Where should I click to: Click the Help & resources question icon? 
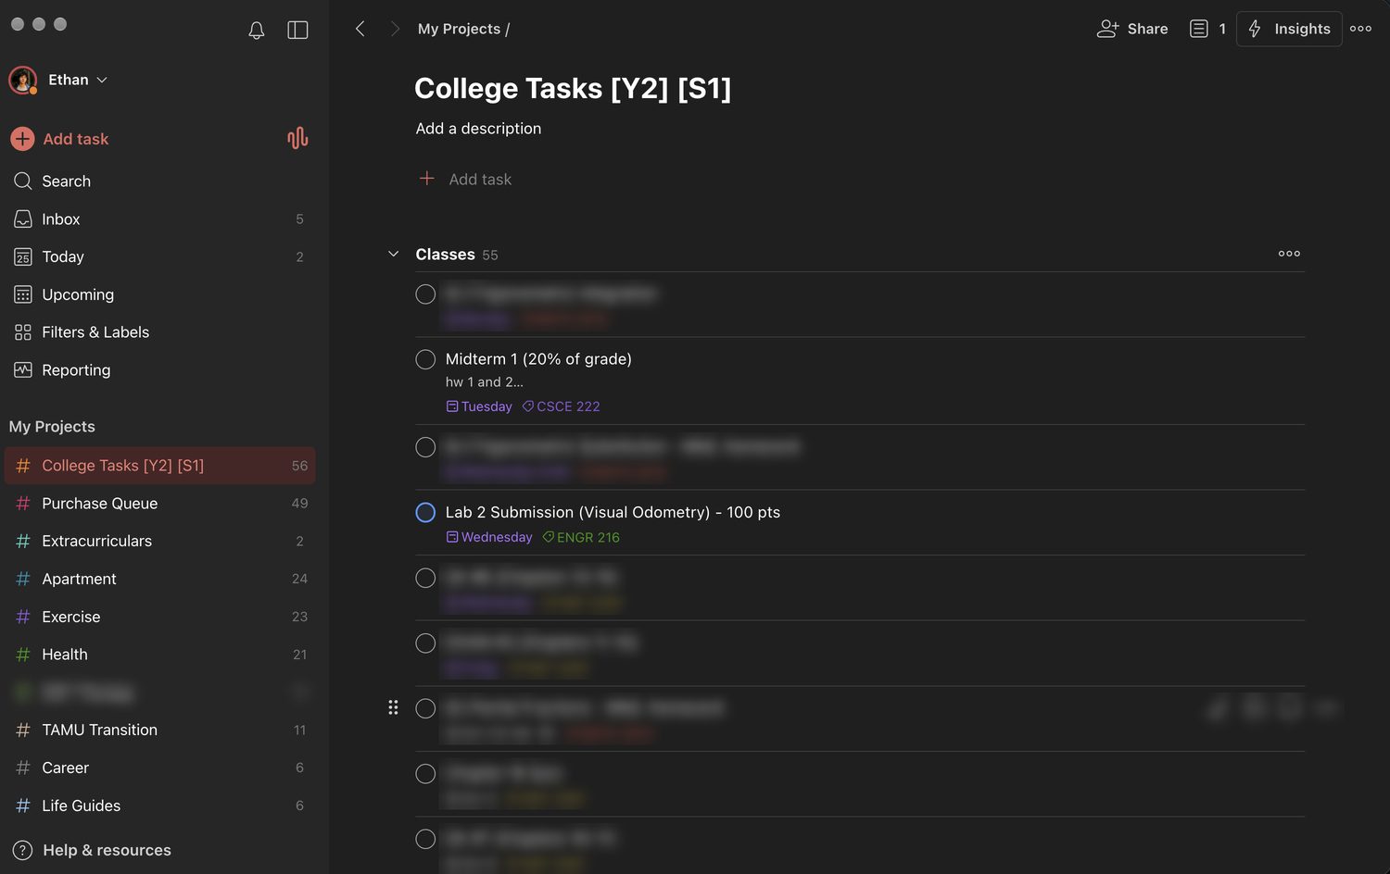(22, 850)
